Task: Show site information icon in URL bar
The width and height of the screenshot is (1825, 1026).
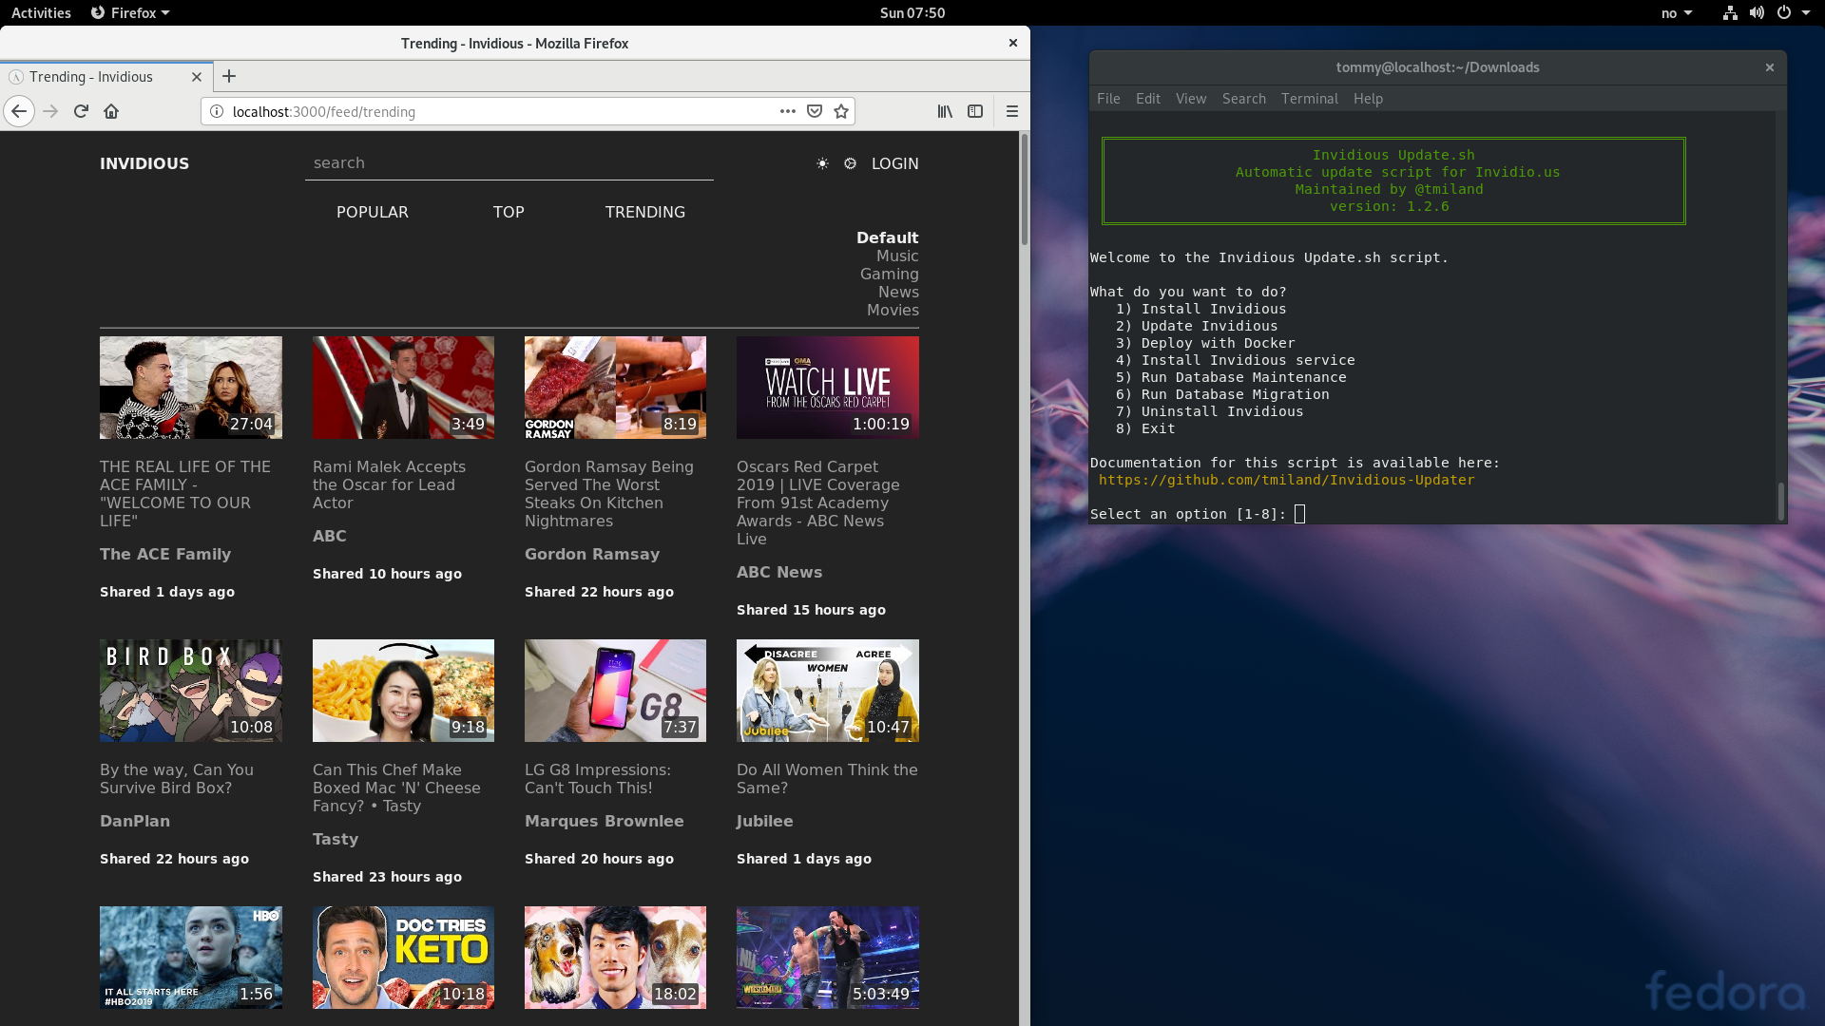Action: point(217,111)
